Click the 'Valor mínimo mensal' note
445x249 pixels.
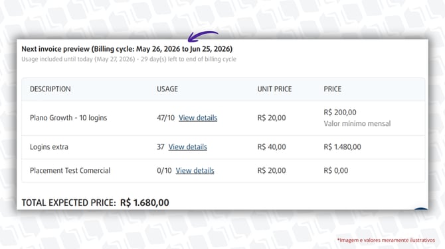pyautogui.click(x=357, y=123)
